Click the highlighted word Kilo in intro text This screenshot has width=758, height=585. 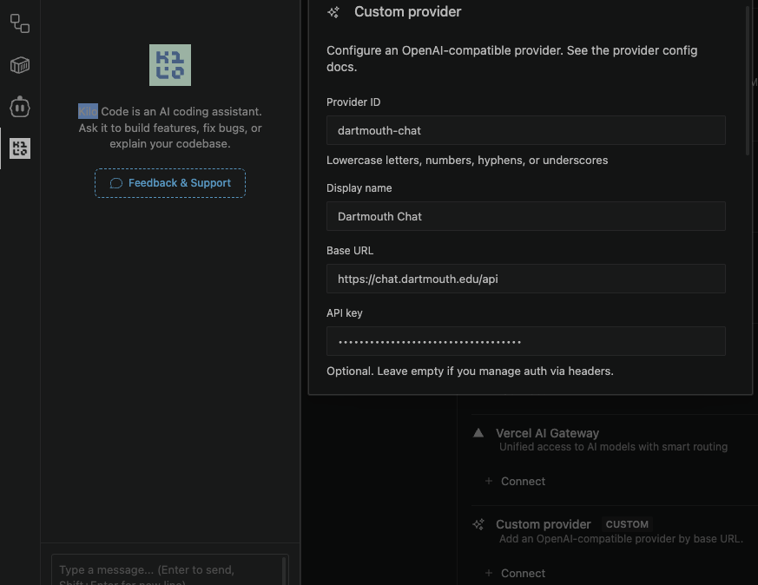(88, 111)
